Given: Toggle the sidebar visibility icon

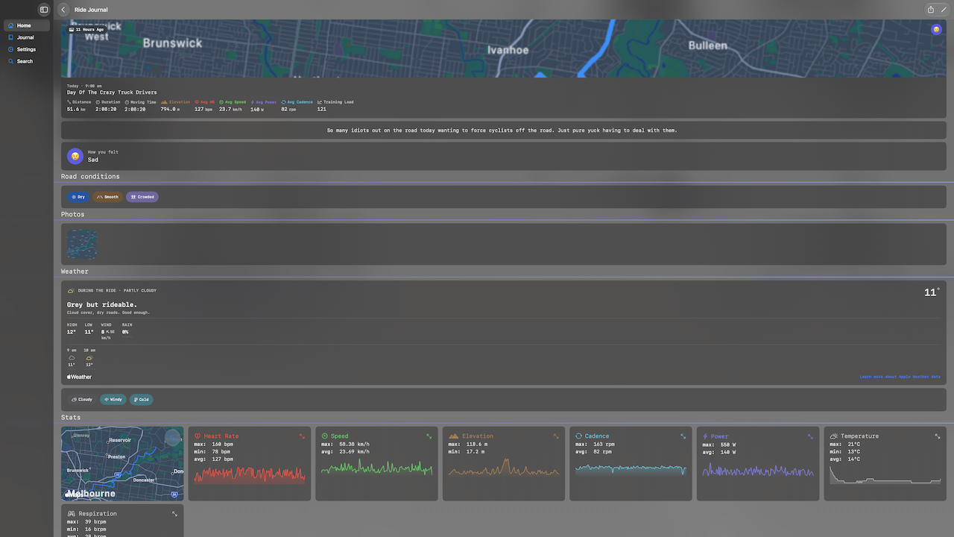Looking at the screenshot, I should pos(44,10).
